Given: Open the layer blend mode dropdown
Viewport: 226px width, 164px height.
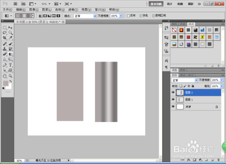Looking at the screenshot, I should [x=184, y=80].
